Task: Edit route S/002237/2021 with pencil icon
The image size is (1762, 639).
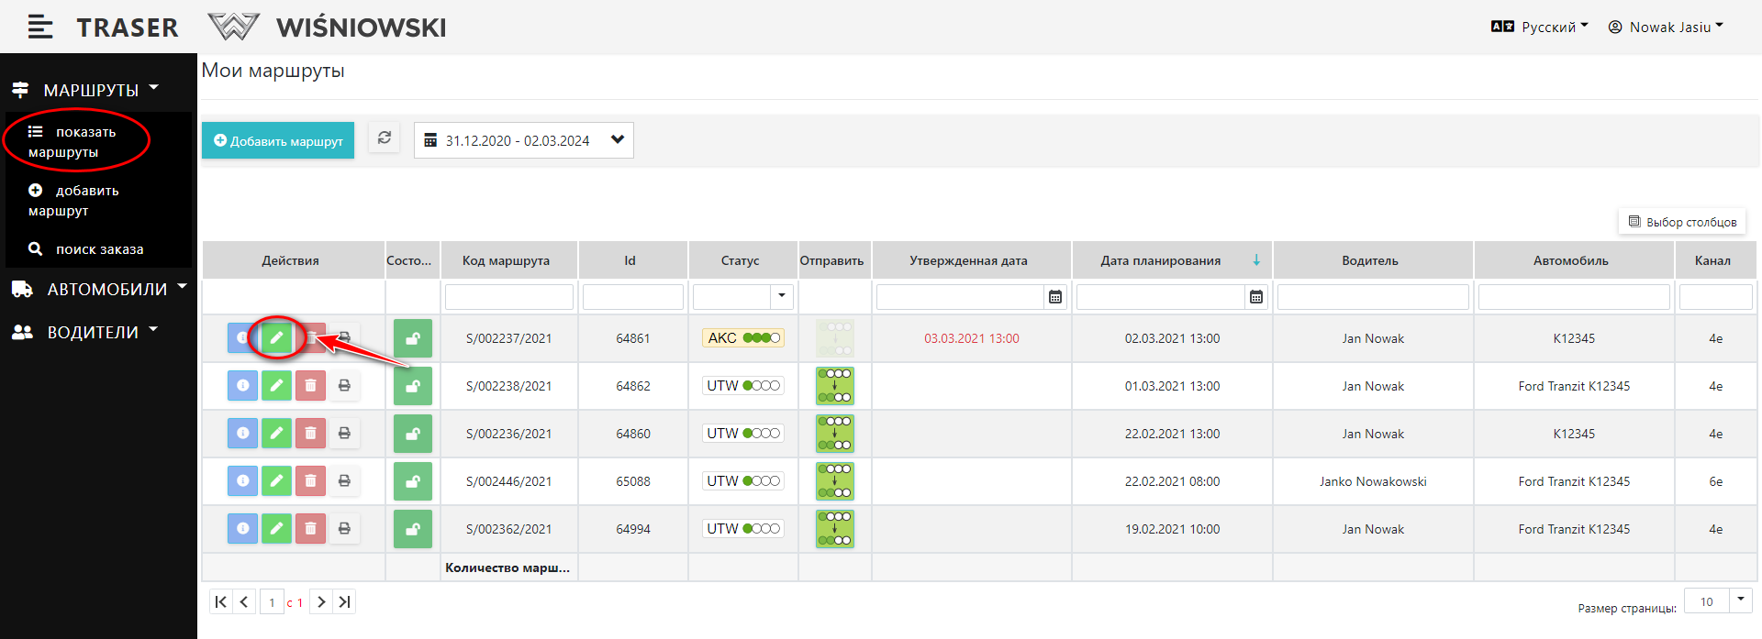Action: [276, 338]
